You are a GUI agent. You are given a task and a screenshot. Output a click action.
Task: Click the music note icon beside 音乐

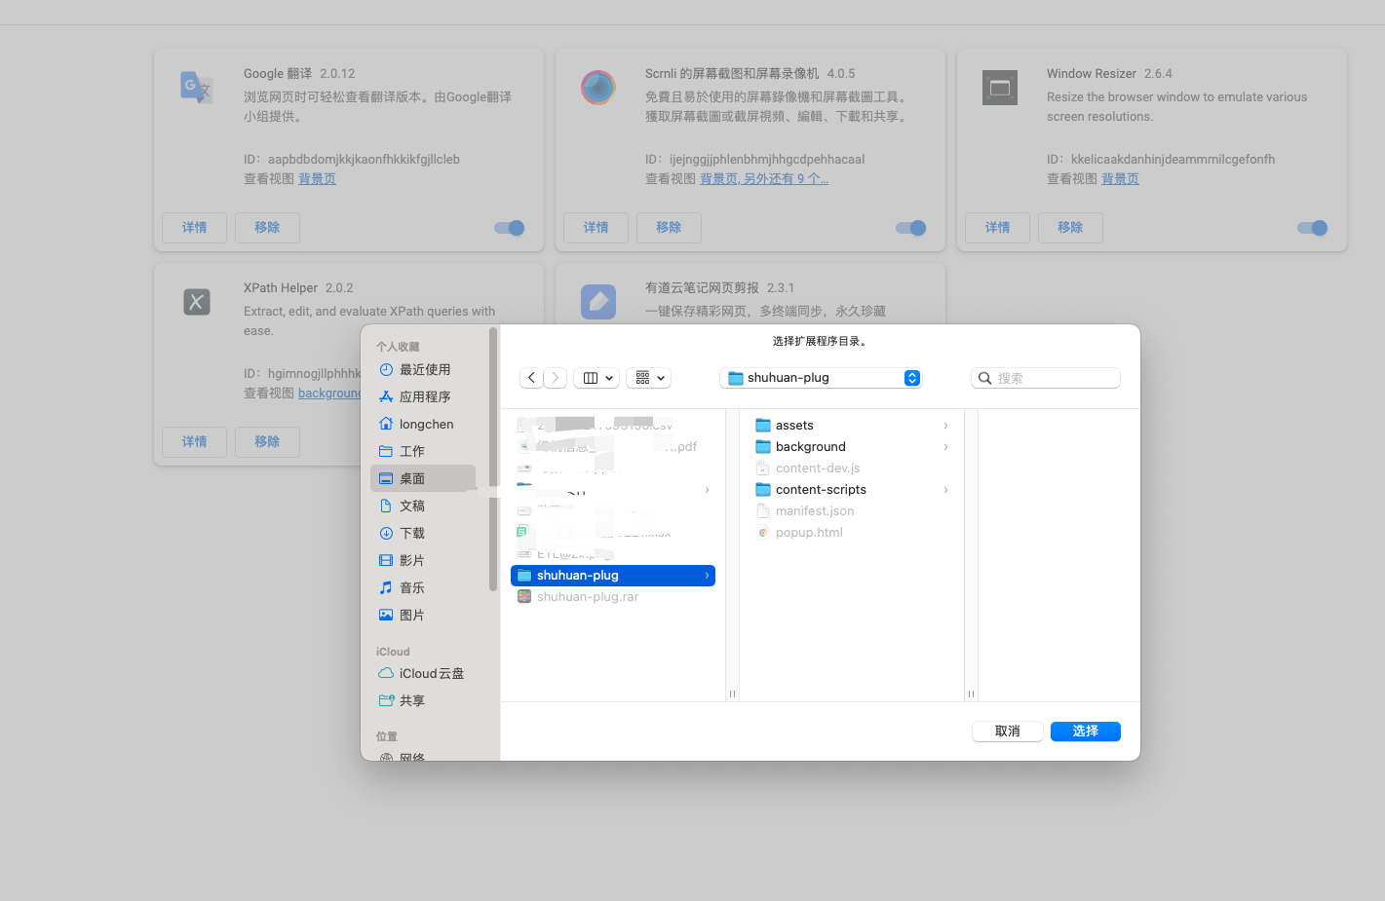click(386, 588)
